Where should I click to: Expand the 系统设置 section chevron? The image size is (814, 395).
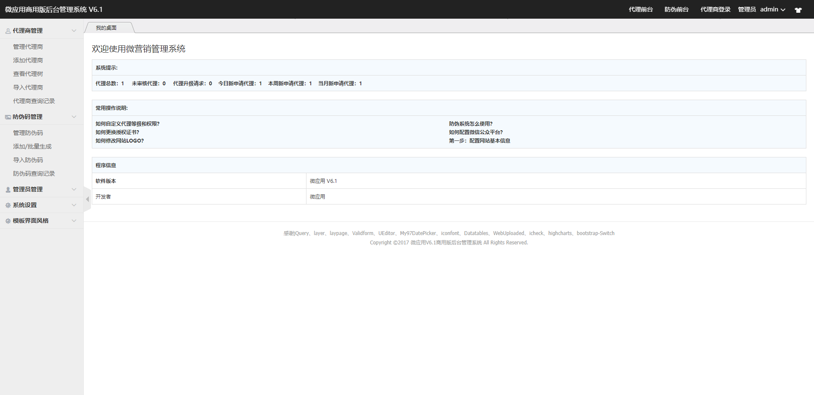74,205
